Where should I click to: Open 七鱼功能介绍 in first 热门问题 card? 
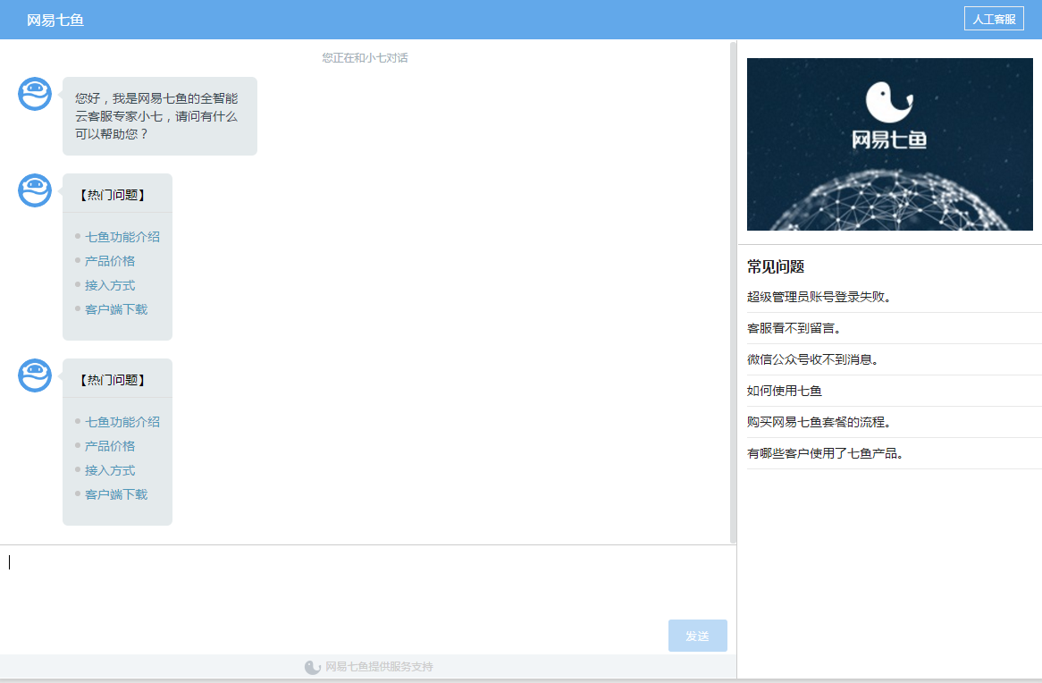[122, 237]
